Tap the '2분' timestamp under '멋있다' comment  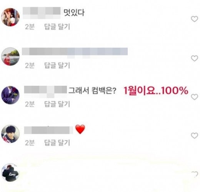tap(30, 27)
